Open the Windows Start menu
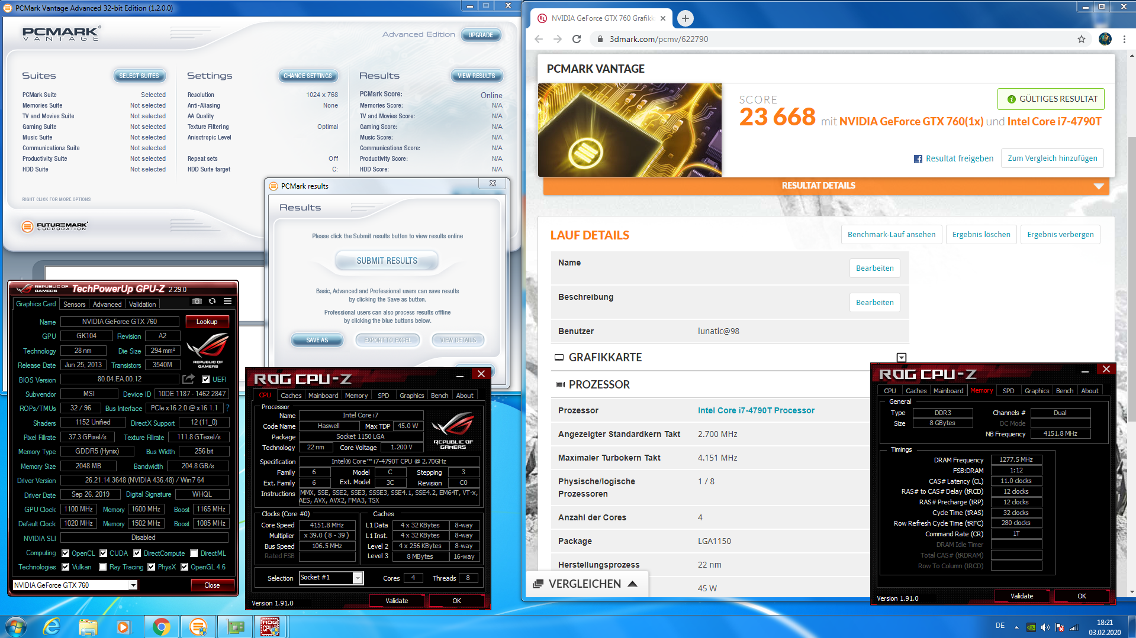Screen dimensions: 1136x638 tap(15, 627)
